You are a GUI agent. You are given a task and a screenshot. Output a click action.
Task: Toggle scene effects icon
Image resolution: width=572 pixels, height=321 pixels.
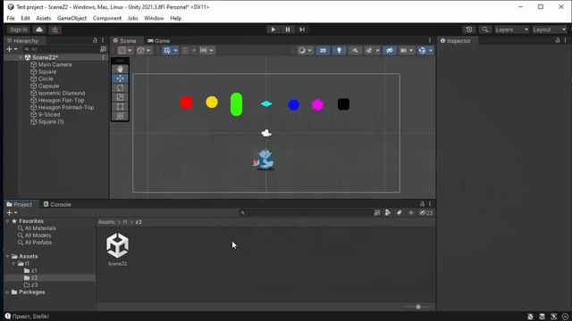[x=369, y=51]
